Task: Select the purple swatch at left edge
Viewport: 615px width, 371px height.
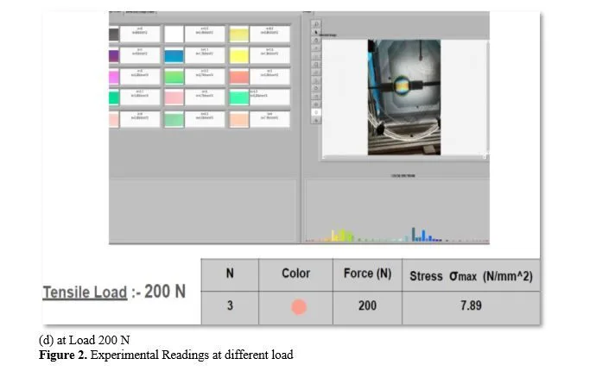Action: point(114,55)
